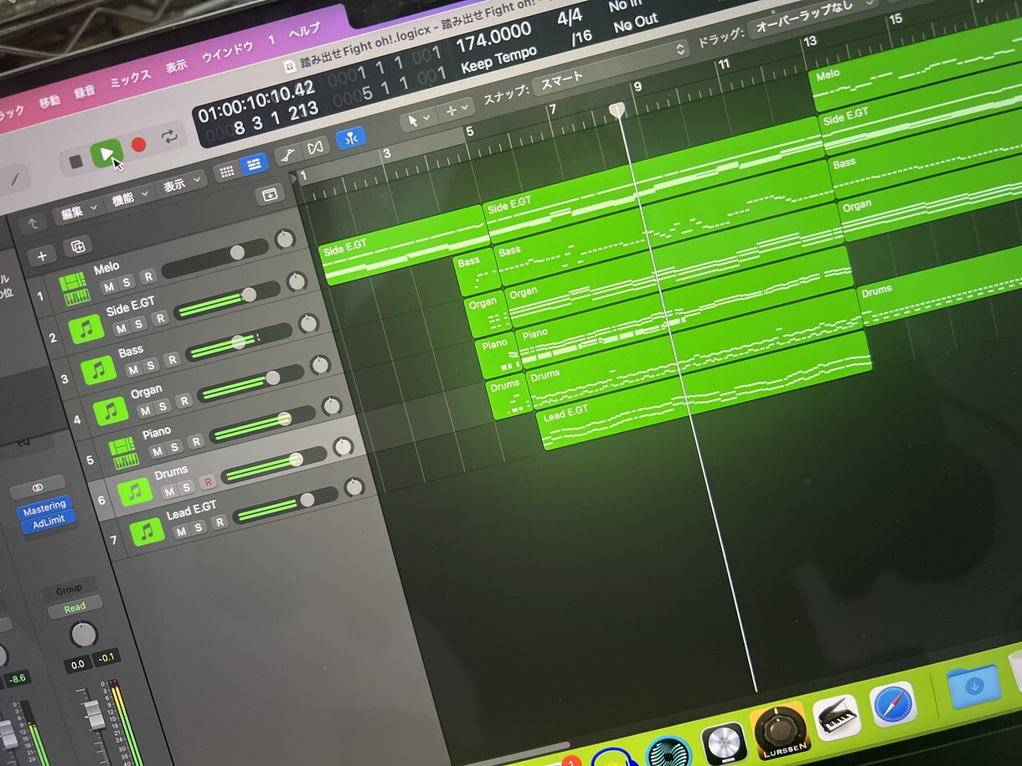Click the Duplicate Track icon
The image size is (1022, 766).
(78, 246)
